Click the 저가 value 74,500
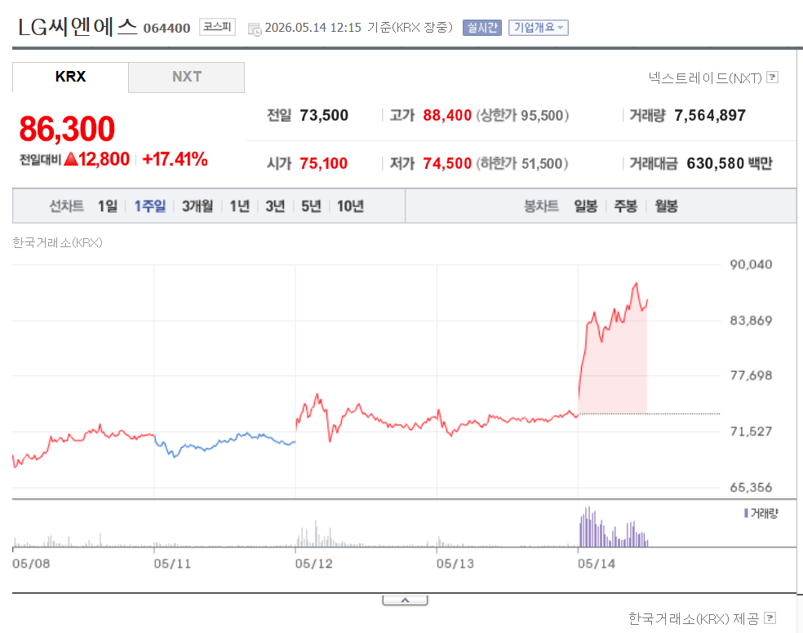Viewport: 803px width, 633px height. [x=447, y=163]
